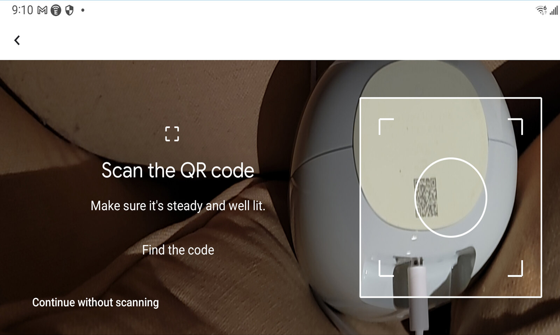Image resolution: width=560 pixels, height=335 pixels.
Task: Tap the bottom-left viewfinder corner bracket
Action: click(386, 268)
